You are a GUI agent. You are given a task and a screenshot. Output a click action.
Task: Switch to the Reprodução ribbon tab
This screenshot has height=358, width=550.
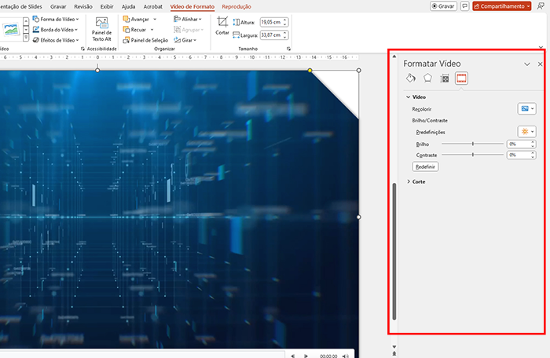click(x=236, y=6)
